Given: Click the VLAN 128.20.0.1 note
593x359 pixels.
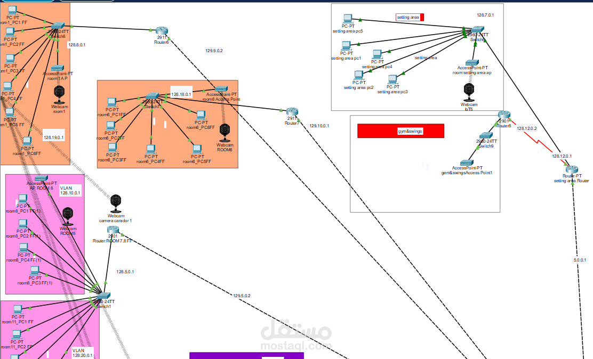Looking at the screenshot, I should (83, 353).
